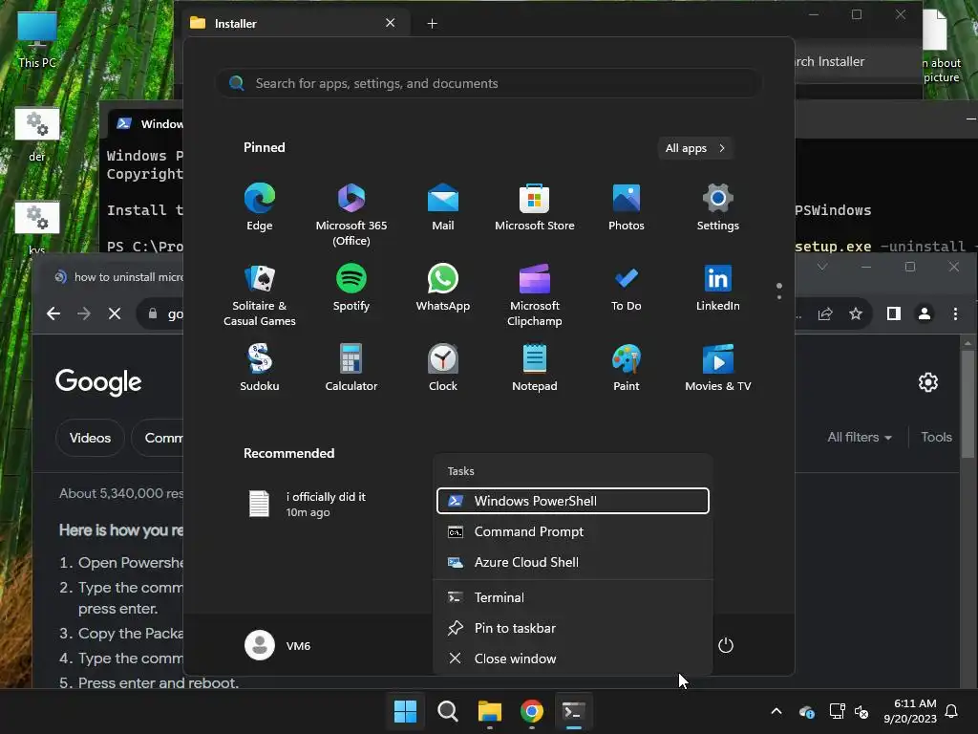Open Chrome three-dot menu
978x734 pixels.
955,313
